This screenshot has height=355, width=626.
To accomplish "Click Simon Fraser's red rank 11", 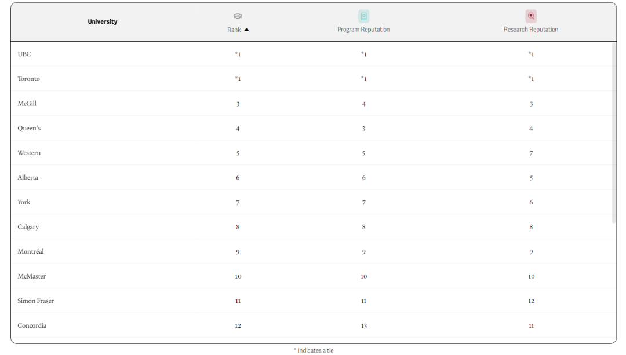I will coord(238,301).
